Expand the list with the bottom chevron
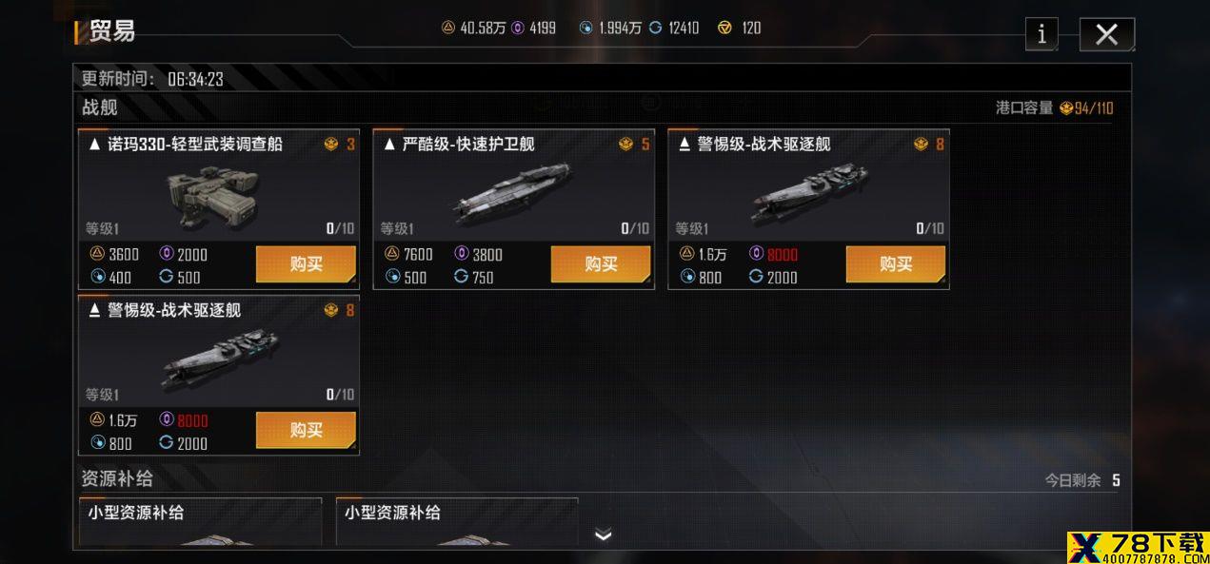 tap(603, 535)
